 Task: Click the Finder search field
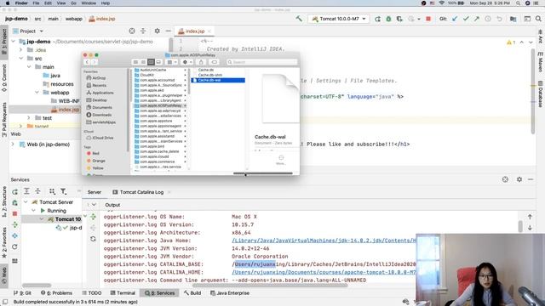(262, 62)
